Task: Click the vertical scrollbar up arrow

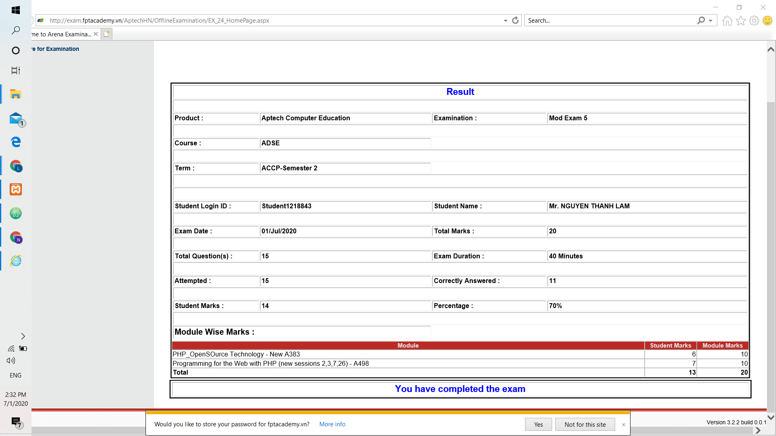Action: pyautogui.click(x=771, y=49)
